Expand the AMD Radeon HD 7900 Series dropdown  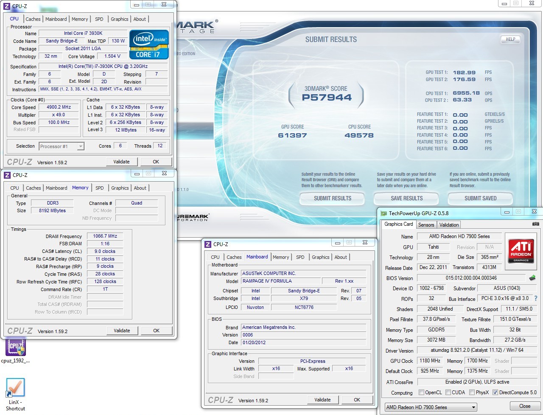point(473,407)
